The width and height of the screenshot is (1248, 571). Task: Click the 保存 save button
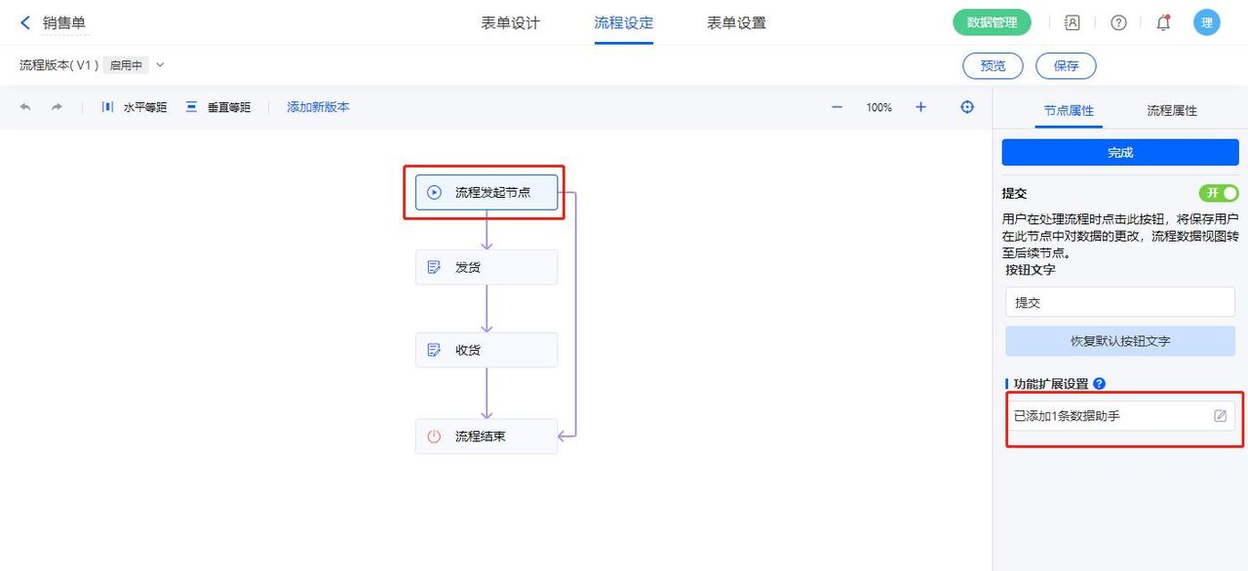[x=1066, y=65]
